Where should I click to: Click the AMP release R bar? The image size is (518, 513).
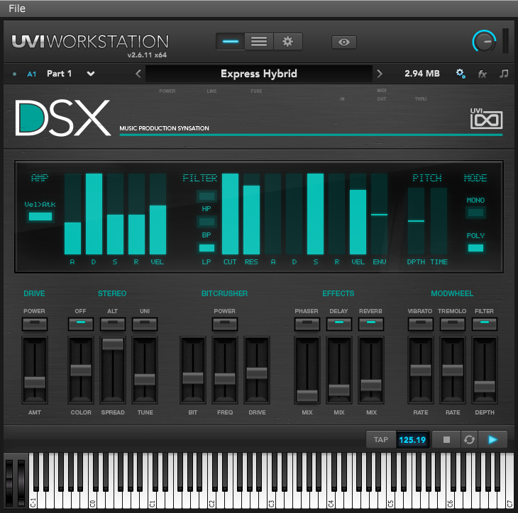136,214
